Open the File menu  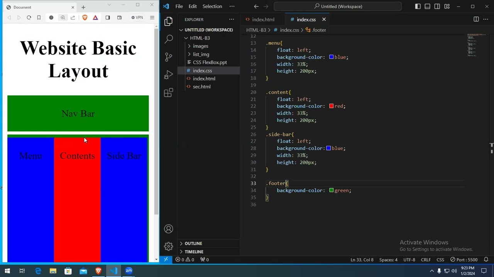(x=179, y=6)
